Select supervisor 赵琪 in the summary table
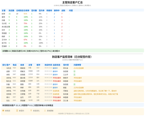The width and height of the screenshot is (145, 120). [3, 14]
